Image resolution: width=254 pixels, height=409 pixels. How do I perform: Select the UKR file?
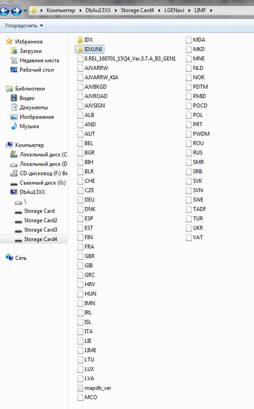[x=198, y=228]
